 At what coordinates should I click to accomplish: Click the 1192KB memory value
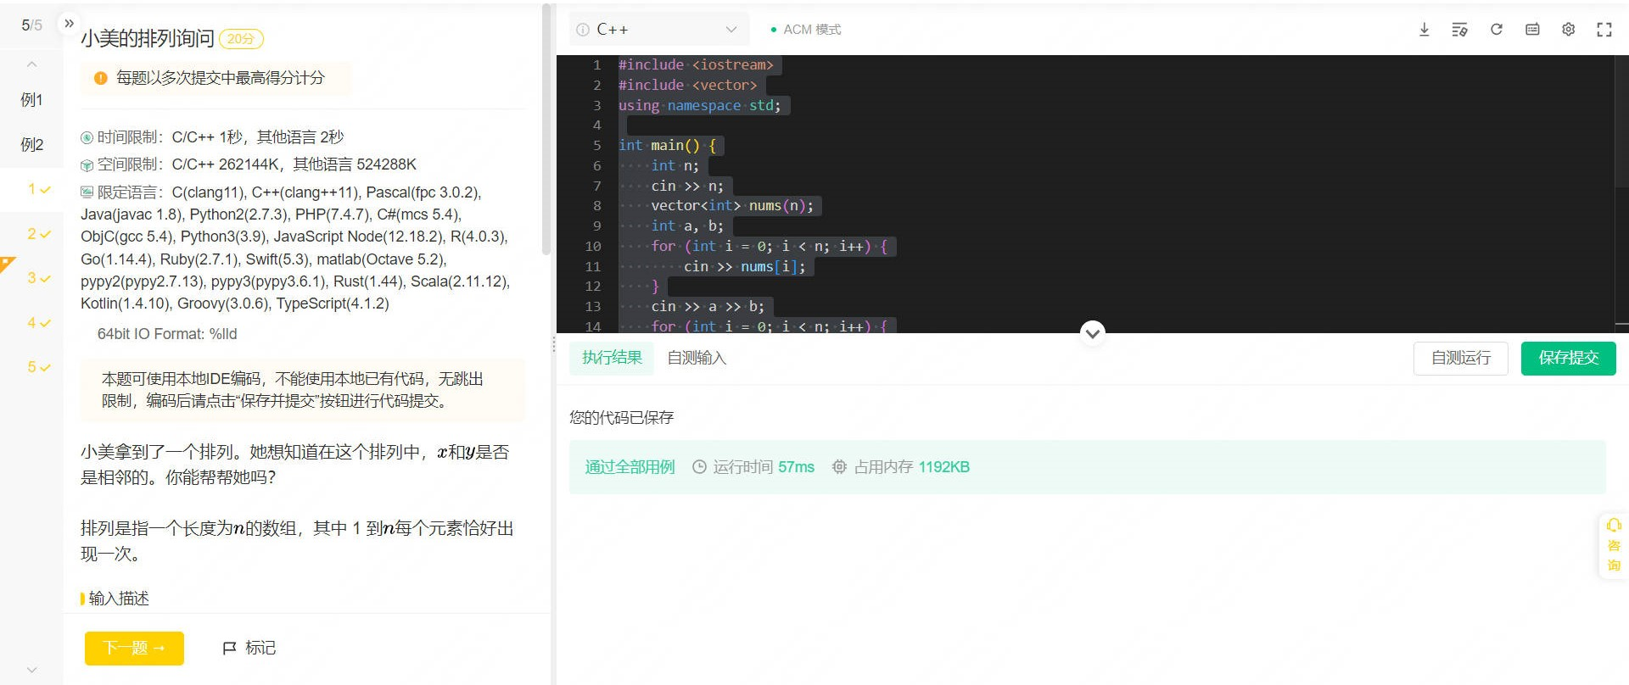[x=943, y=467]
